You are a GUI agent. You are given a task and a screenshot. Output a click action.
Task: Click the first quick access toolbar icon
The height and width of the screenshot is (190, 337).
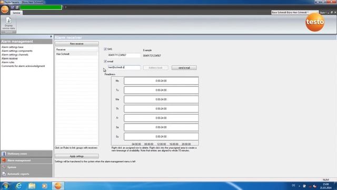click(x=13, y=7)
